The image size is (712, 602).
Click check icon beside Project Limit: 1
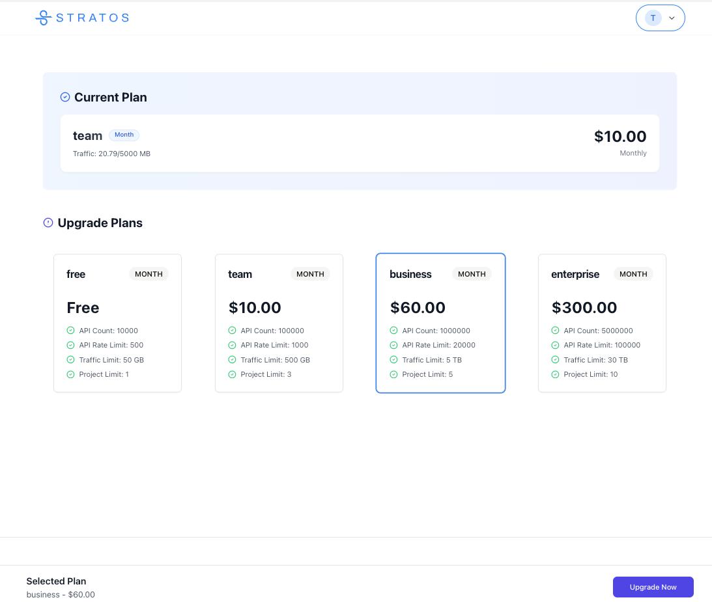70,374
